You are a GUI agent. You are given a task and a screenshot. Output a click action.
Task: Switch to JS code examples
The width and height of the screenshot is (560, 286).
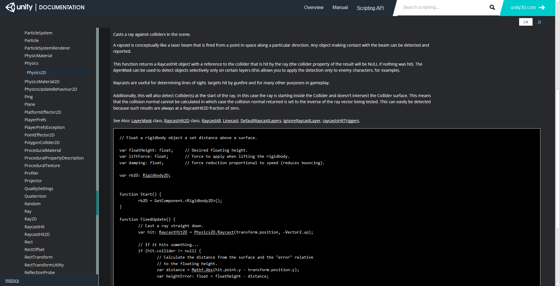[x=539, y=22]
